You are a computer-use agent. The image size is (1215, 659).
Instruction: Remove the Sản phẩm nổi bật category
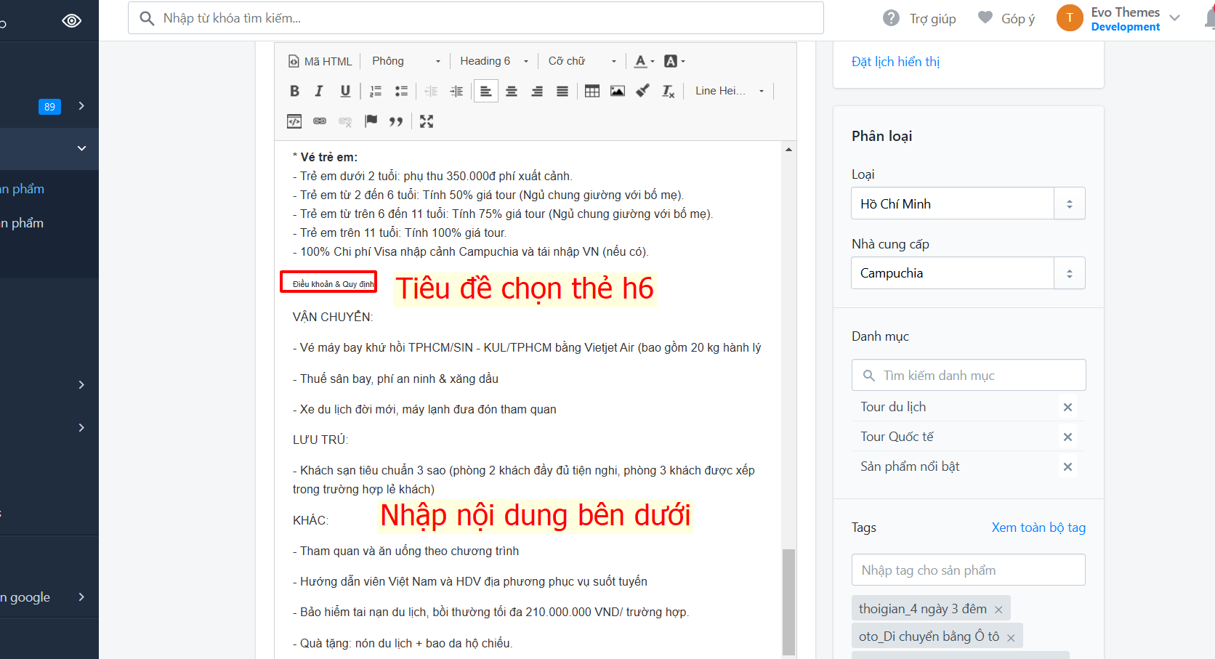1067,466
